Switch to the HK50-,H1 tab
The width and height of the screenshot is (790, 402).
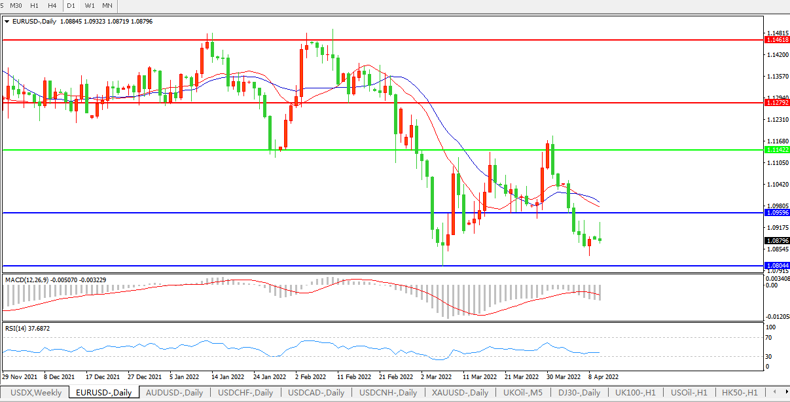pos(740,393)
